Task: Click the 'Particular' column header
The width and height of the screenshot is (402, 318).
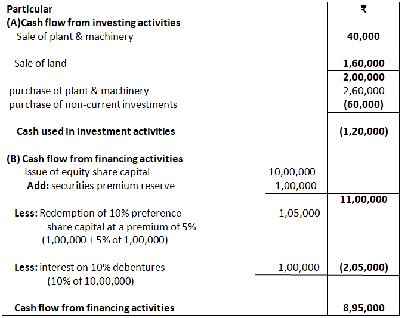Action: pos(29,9)
